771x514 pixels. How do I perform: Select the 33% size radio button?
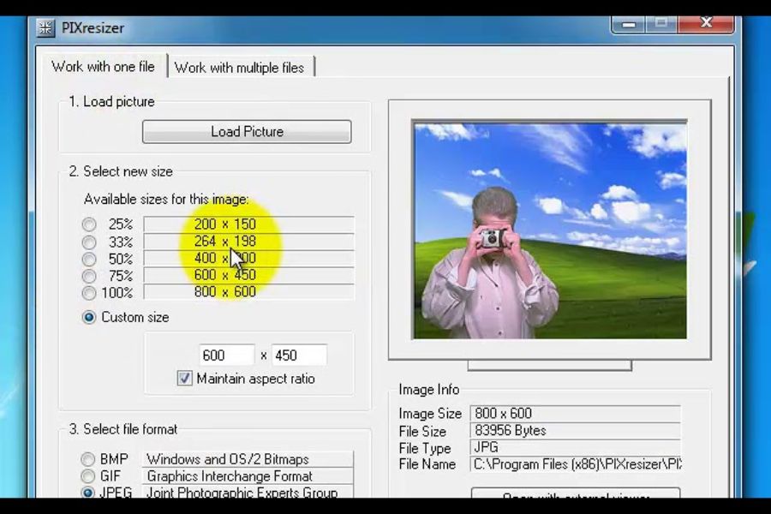click(x=89, y=242)
